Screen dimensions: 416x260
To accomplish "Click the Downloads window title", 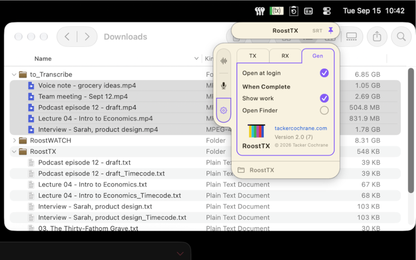I will point(125,37).
